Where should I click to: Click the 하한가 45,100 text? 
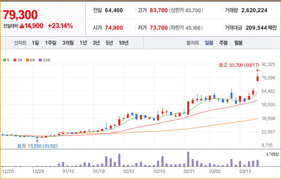(186, 28)
